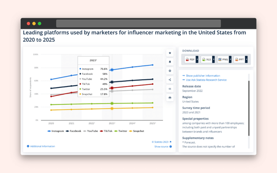Click the info panel vertical scrollbar

[249, 108]
